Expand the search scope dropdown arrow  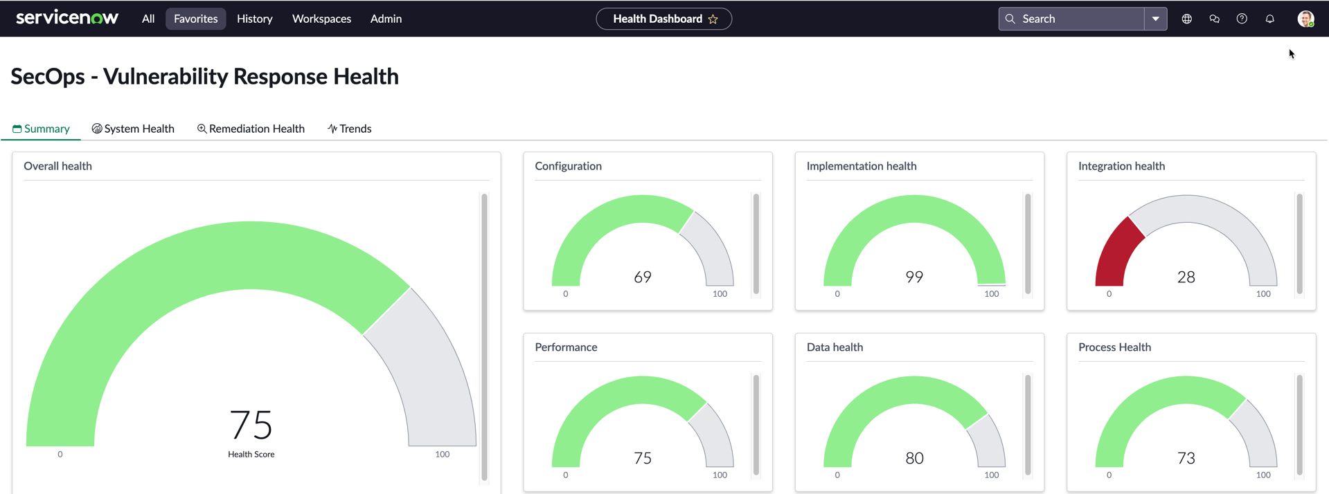pyautogui.click(x=1156, y=19)
